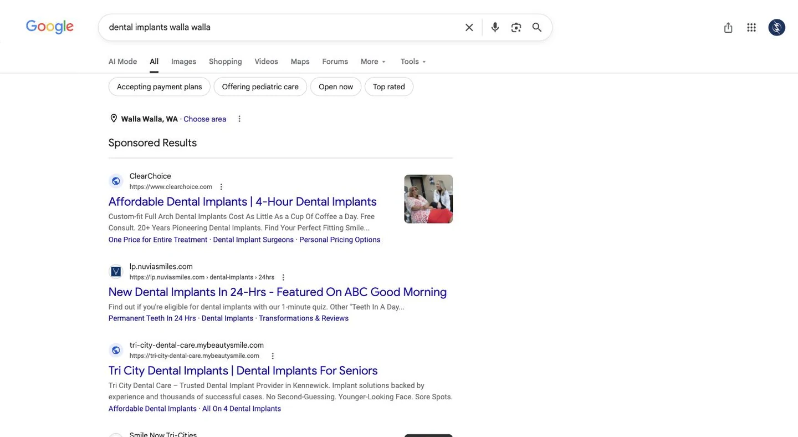Open All On 4 Dental Implants sitelink

(x=242, y=409)
